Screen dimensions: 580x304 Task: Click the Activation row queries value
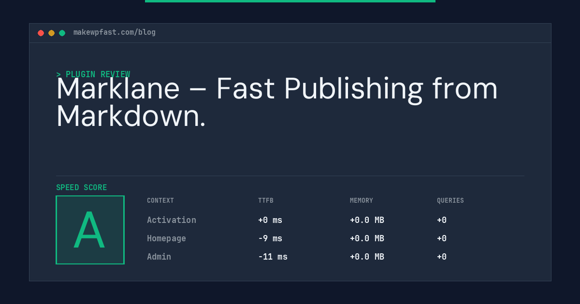442,220
